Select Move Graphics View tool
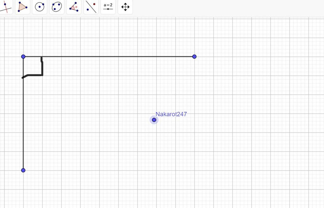 125,7
